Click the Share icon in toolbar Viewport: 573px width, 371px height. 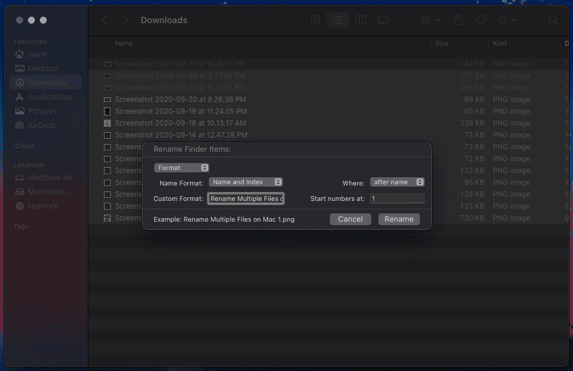click(x=459, y=20)
